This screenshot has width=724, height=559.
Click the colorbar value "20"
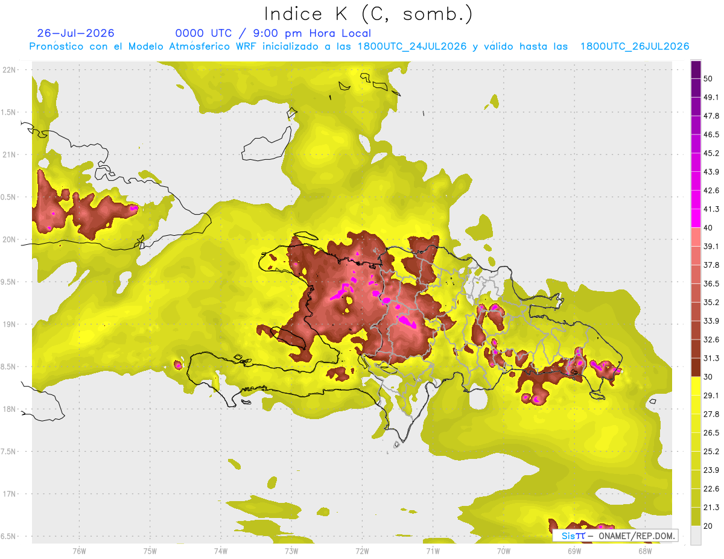pyautogui.click(x=708, y=526)
